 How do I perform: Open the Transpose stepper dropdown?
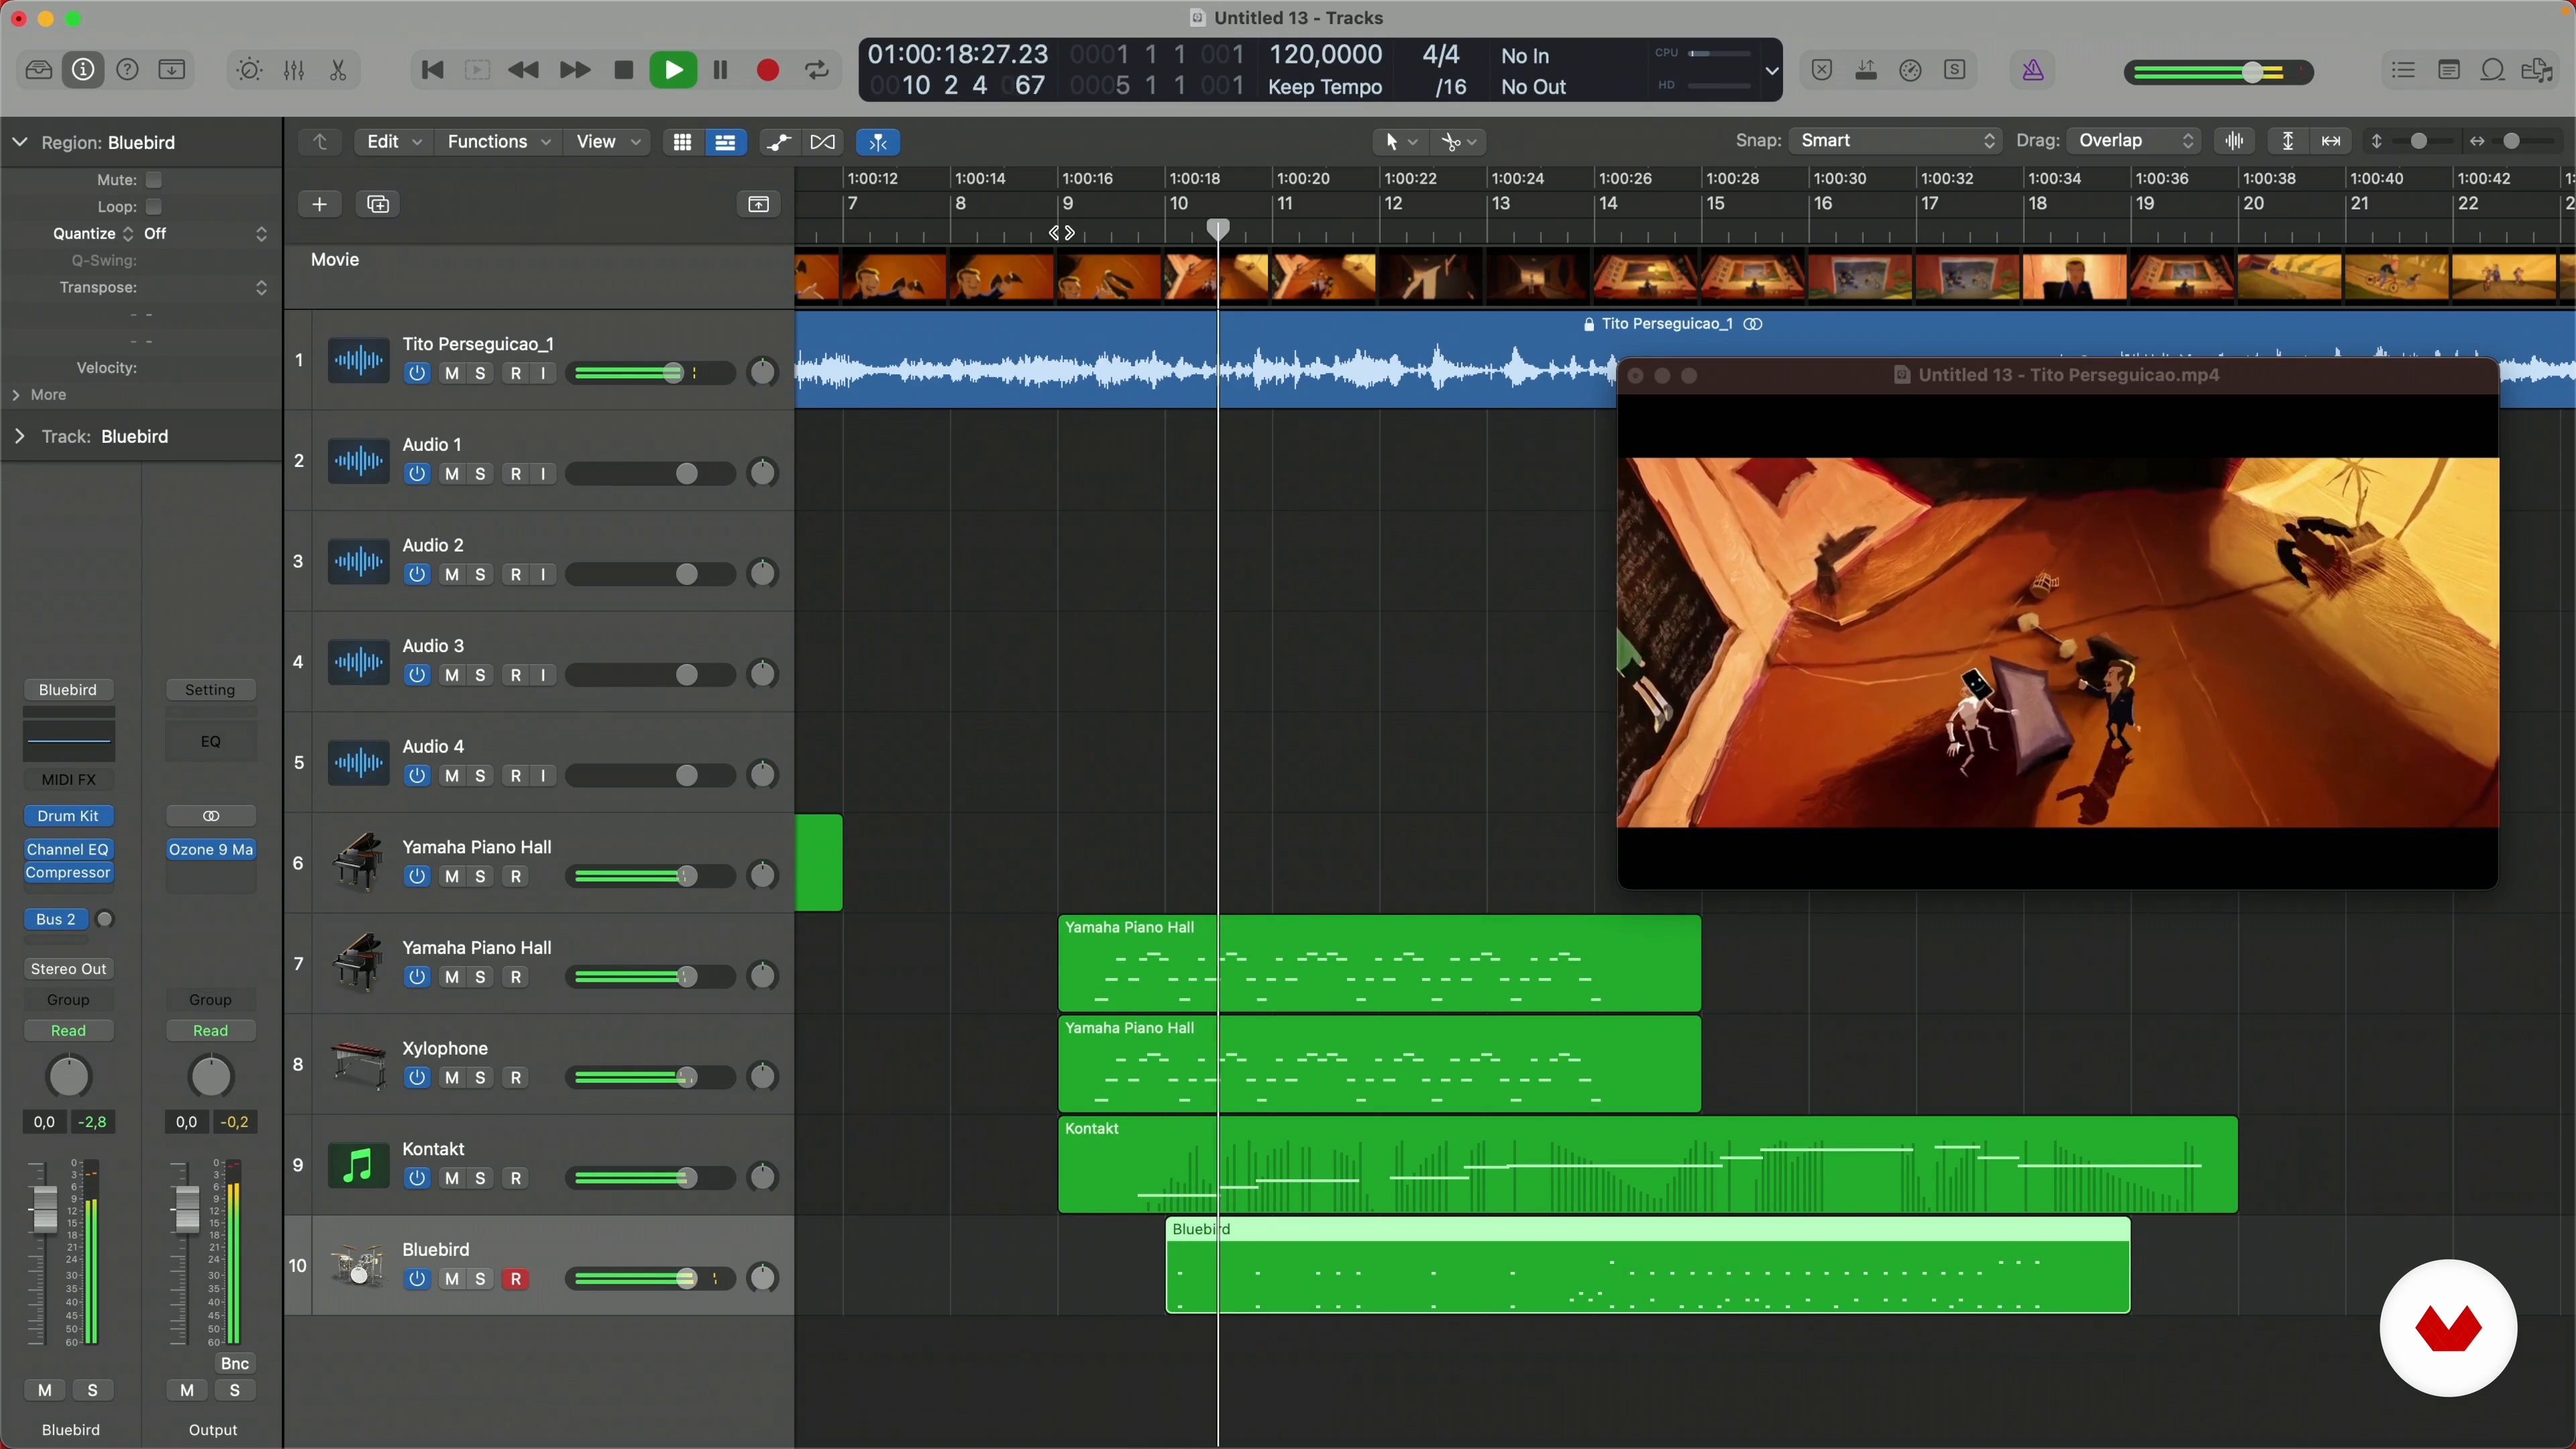pyautogui.click(x=261, y=288)
